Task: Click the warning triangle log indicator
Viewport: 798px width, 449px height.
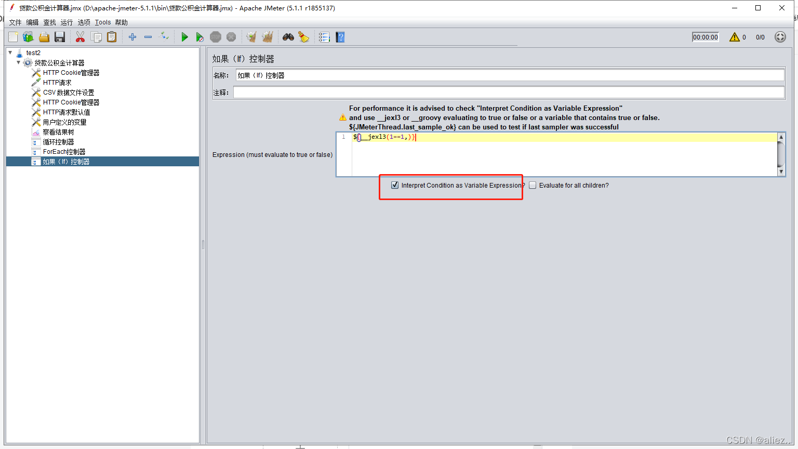Action: click(x=734, y=37)
